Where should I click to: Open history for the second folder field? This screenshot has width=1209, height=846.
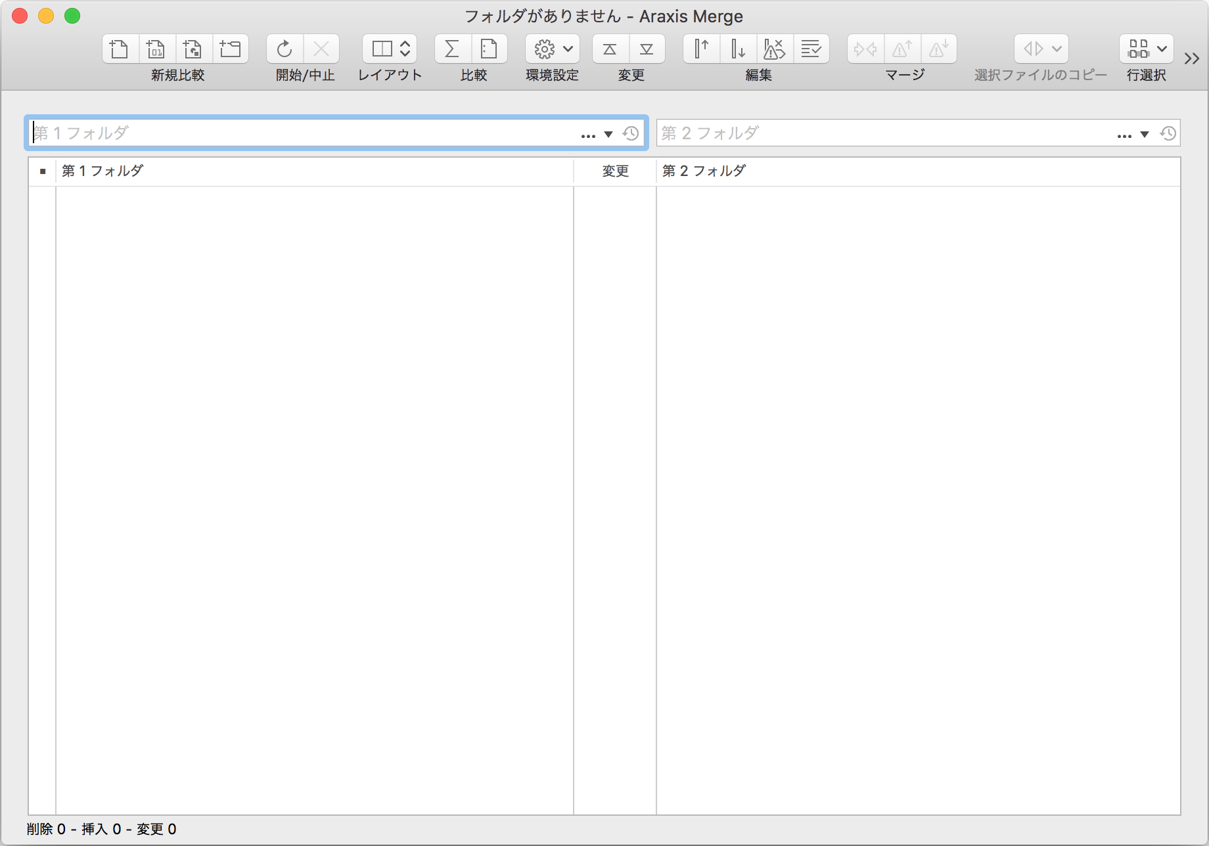click(x=1168, y=134)
